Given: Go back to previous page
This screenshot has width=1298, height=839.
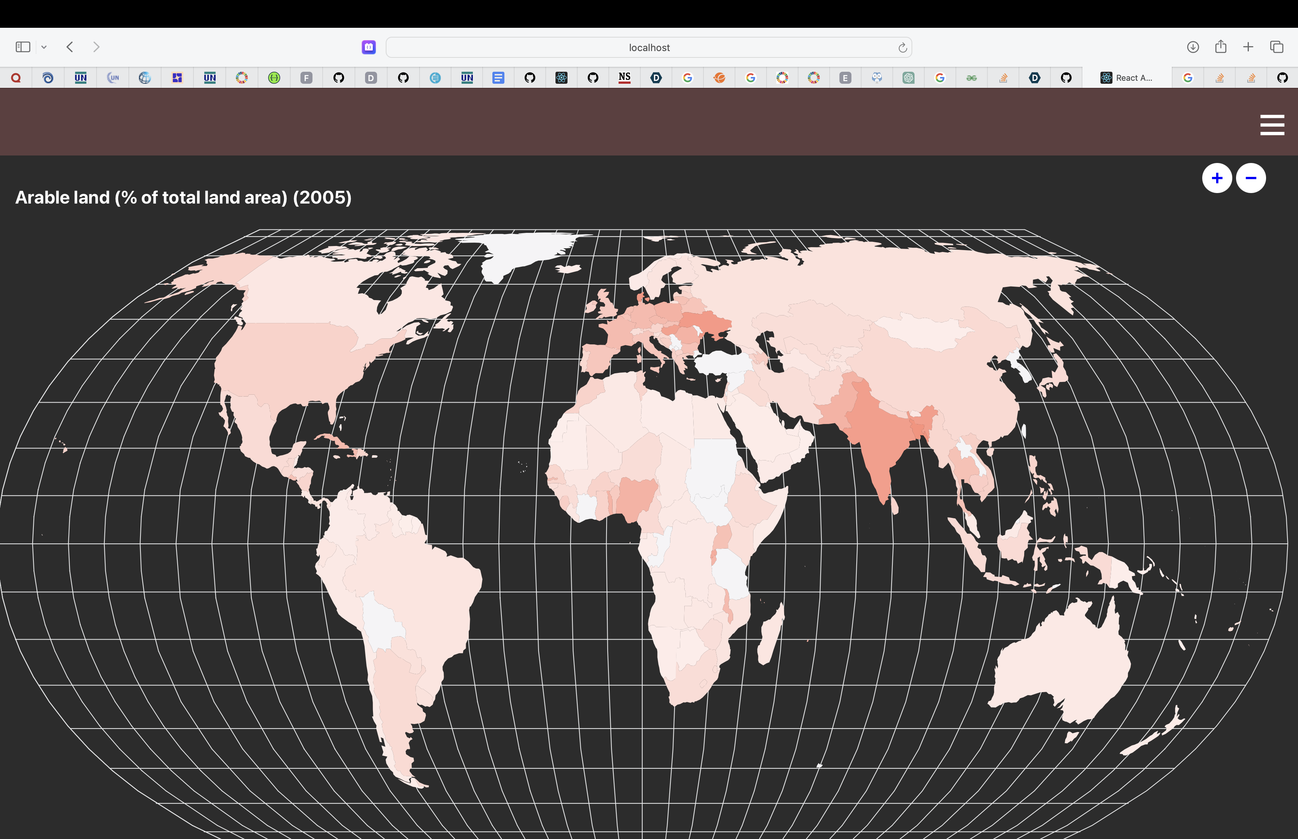Looking at the screenshot, I should (70, 47).
